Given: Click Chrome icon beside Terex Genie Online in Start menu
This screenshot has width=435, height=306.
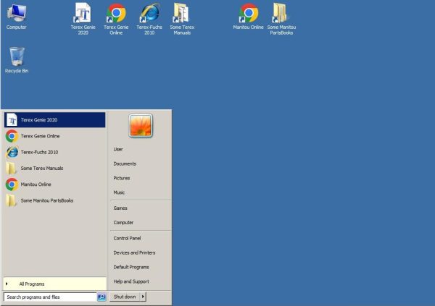Looking at the screenshot, I should [x=12, y=136].
